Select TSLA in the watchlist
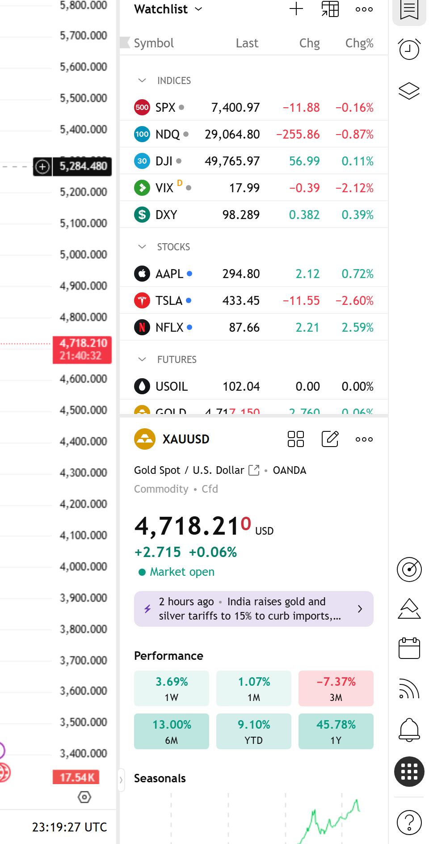 (x=254, y=300)
